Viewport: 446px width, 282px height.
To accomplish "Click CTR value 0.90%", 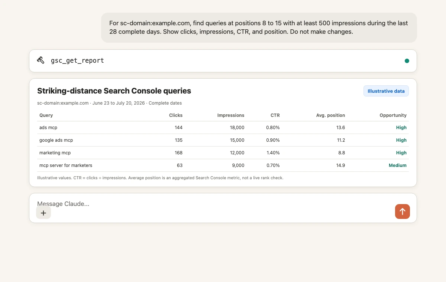I will coord(273,140).
